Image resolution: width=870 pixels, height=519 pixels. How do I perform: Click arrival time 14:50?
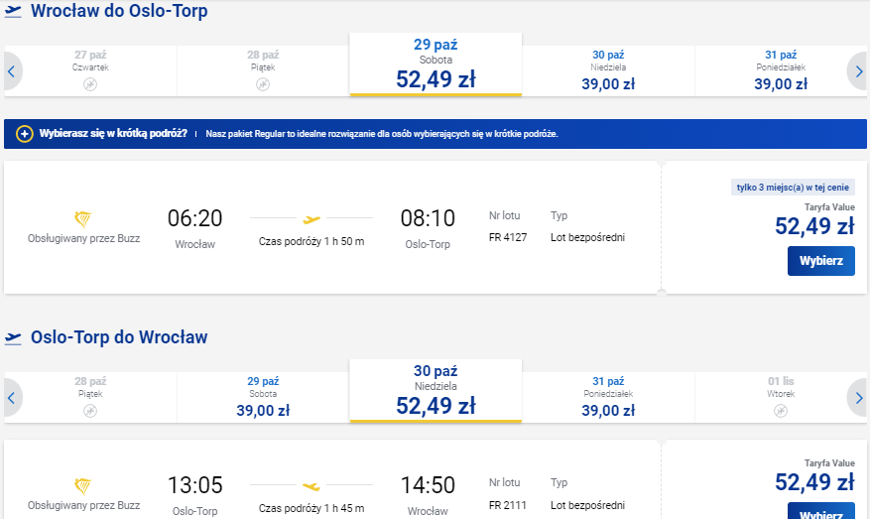pos(428,485)
